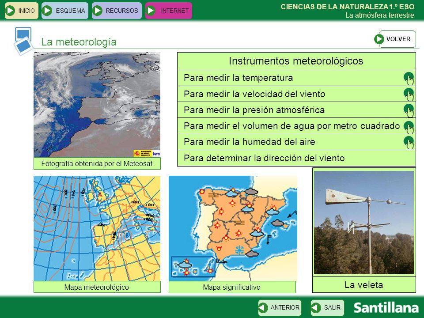The image size is (424, 318).
Task: Click the Mapa significativo image of Spain
Action: (x=233, y=228)
